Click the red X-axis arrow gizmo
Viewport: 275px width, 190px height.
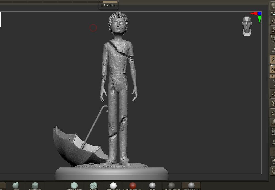[x=254, y=13]
